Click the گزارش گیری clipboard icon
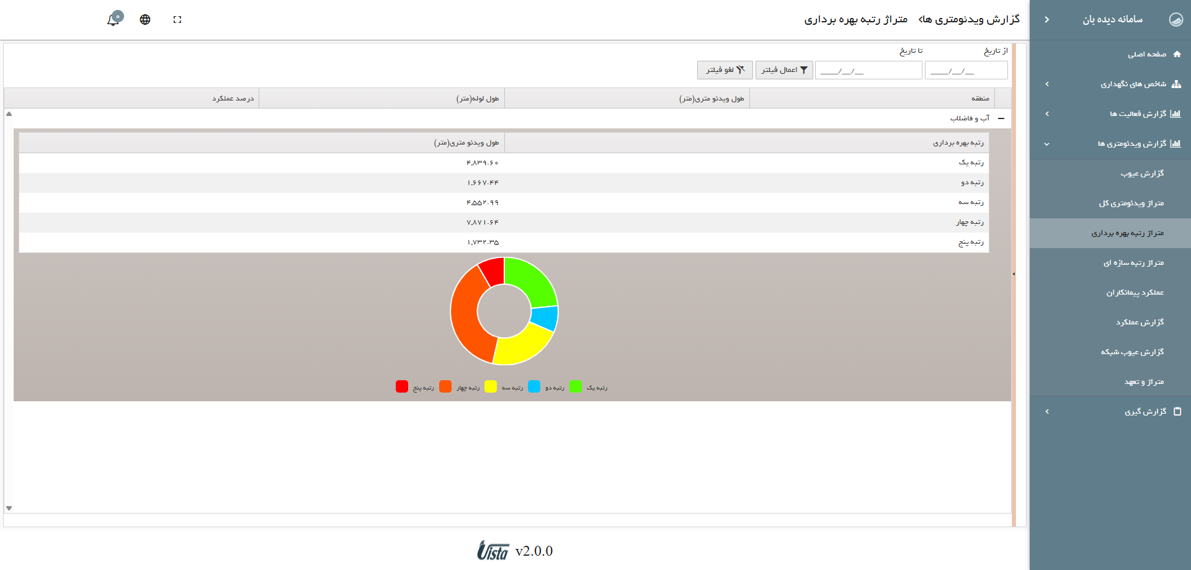Screen dimensions: 1191x570 pos(1177,411)
